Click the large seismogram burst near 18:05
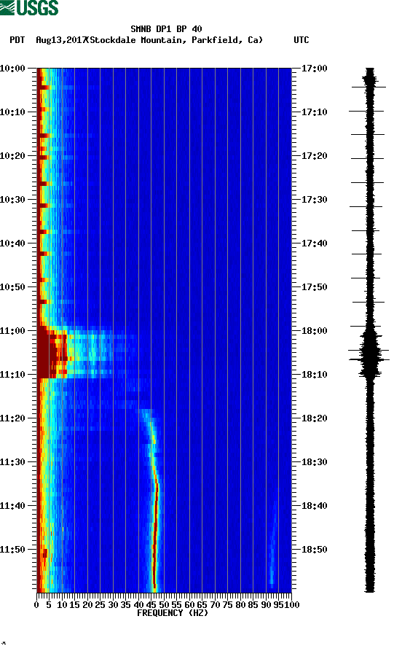This screenshot has width=402, height=651. 369,353
